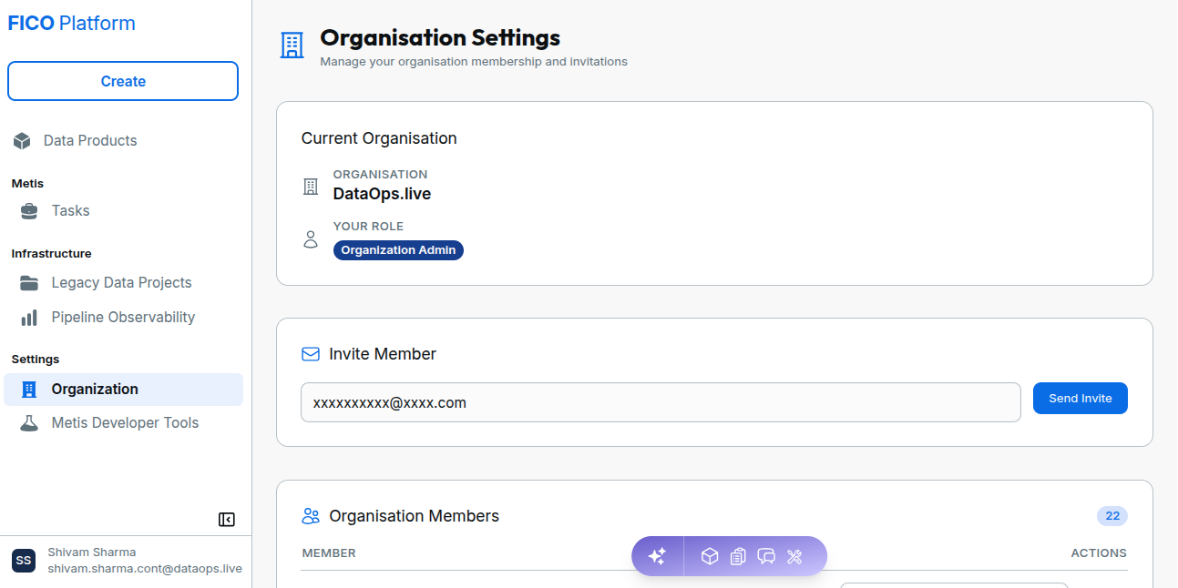Click the invite member email field
Screen dimensions: 1178x588
click(x=661, y=402)
